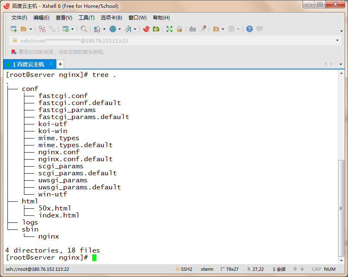Click the New Session toolbar icon
This screenshot has height=277, width=348.
pos(14,29)
